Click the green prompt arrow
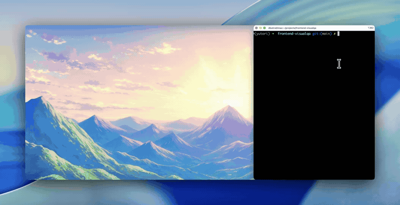The width and height of the screenshot is (400, 205). (272, 33)
